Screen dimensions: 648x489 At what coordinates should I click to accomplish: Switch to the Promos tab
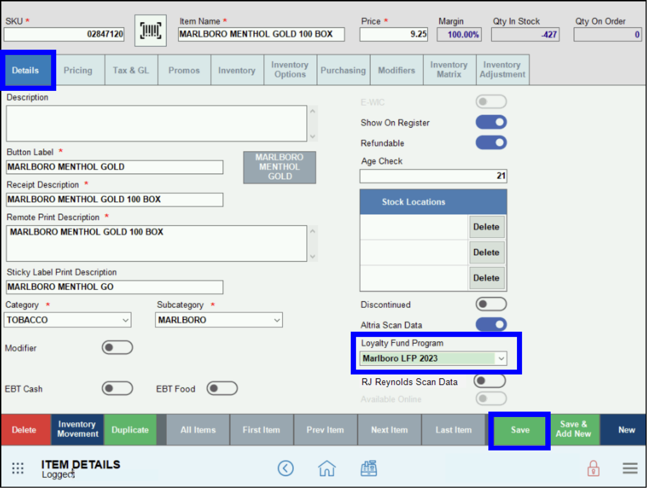pos(184,70)
